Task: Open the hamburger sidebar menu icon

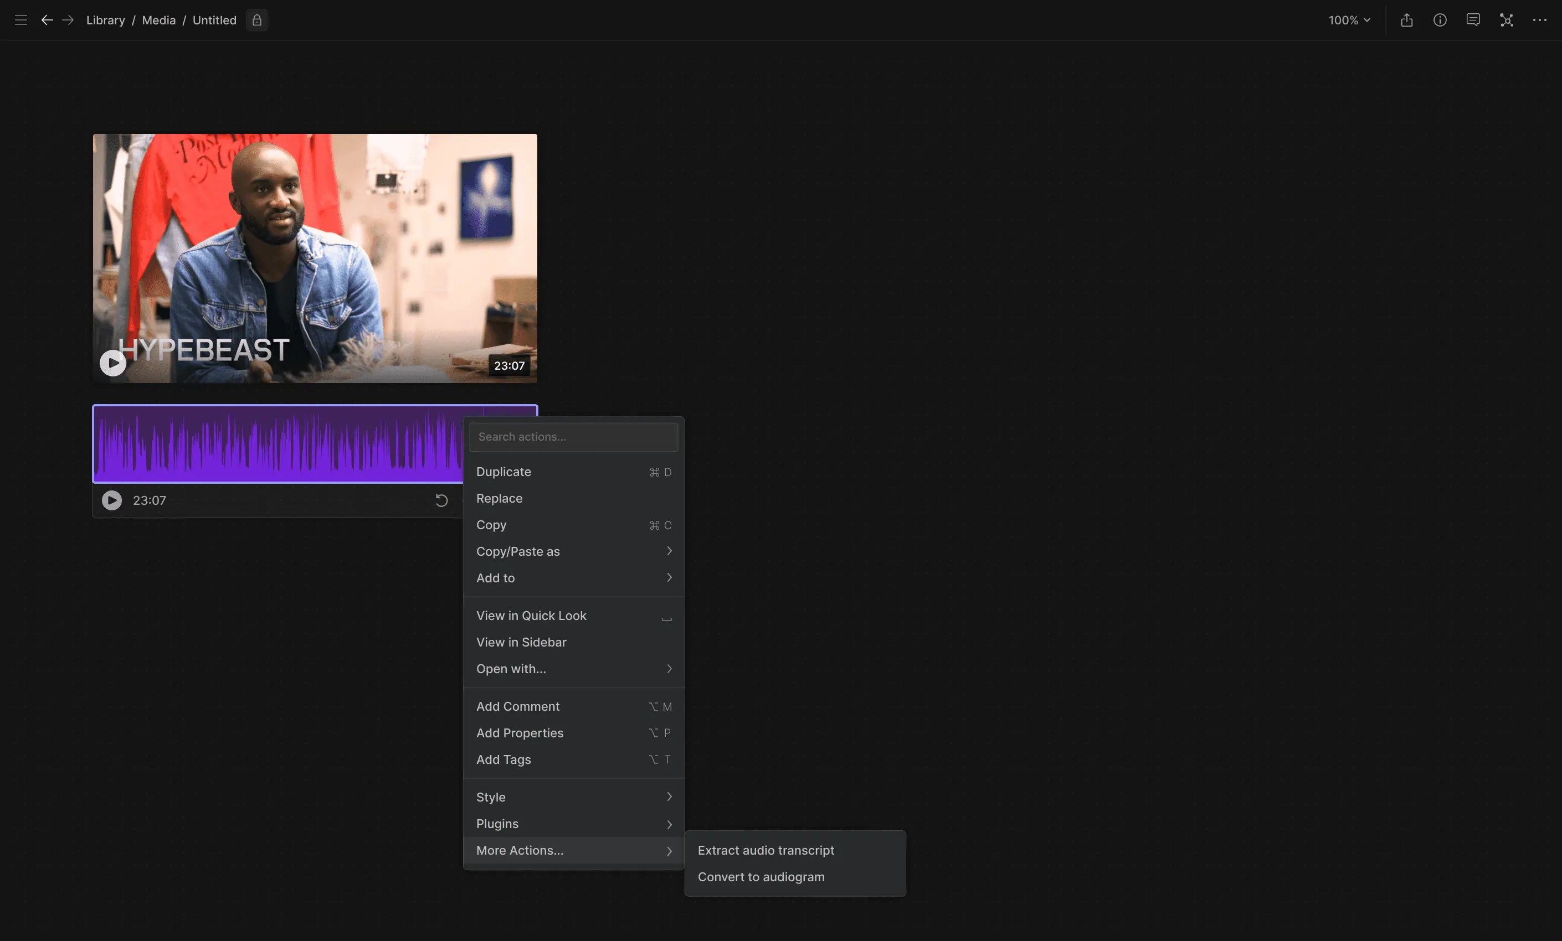Action: point(21,20)
